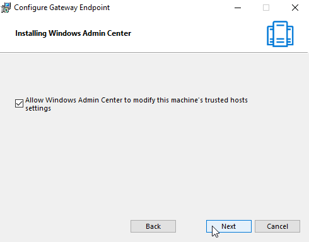Close the Configure Gateway Endpoint dialog
This screenshot has width=309, height=242.
point(295,8)
